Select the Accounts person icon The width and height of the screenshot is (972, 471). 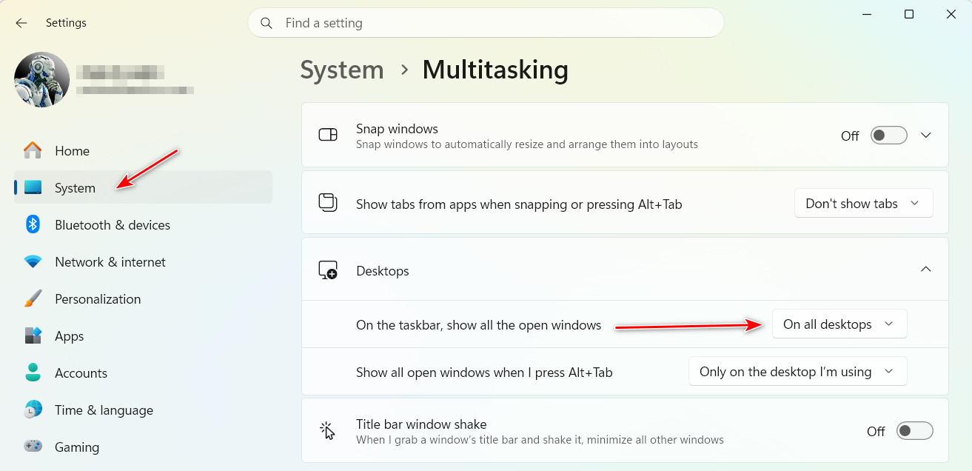[x=33, y=373]
